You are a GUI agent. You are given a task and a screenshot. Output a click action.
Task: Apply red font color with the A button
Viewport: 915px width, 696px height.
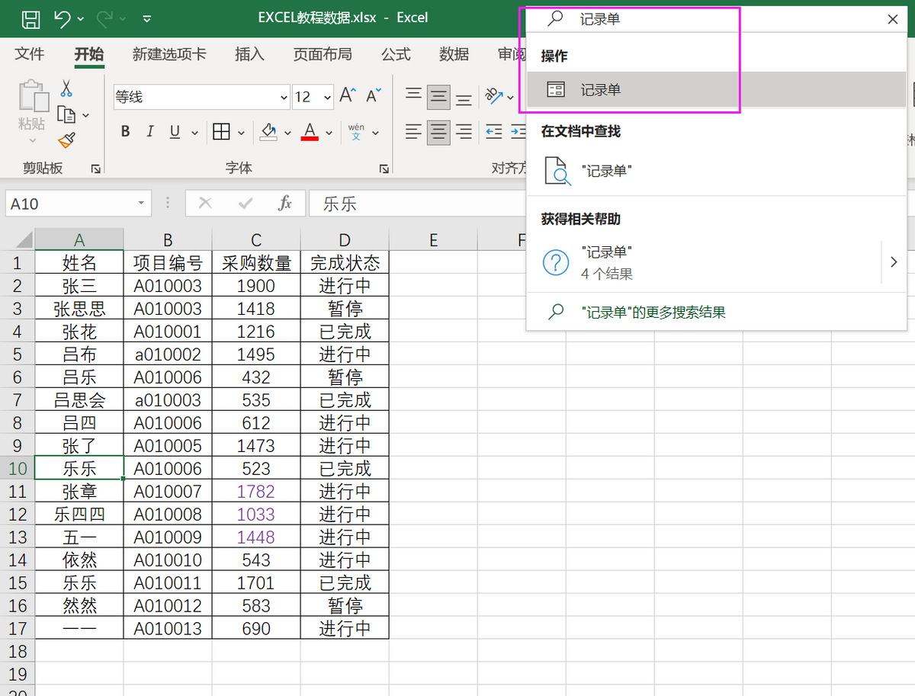(x=310, y=132)
